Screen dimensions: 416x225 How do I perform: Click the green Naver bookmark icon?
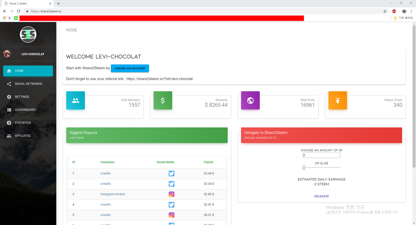pyautogui.click(x=16, y=18)
